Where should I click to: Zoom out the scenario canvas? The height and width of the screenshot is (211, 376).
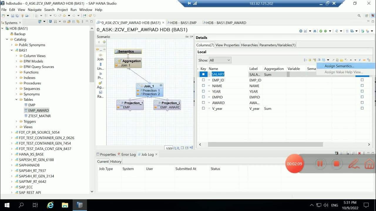(x=174, y=148)
